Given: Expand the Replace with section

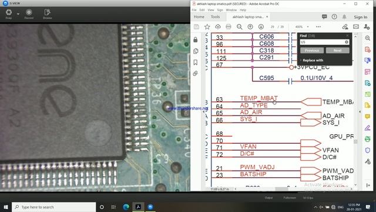Looking at the screenshot, I should [311, 60].
